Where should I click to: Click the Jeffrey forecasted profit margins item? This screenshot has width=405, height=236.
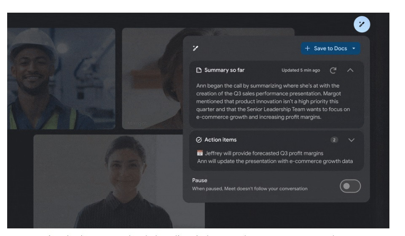click(x=264, y=153)
